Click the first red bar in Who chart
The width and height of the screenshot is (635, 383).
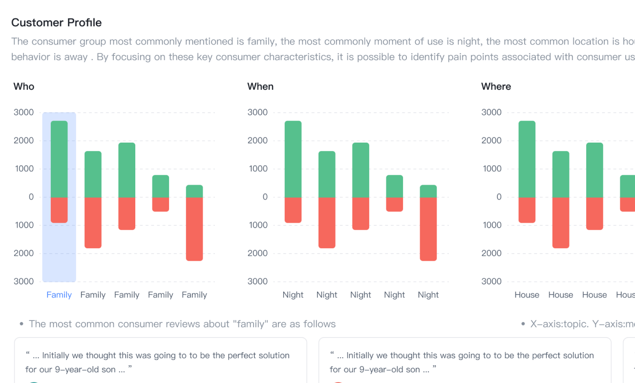[59, 210]
